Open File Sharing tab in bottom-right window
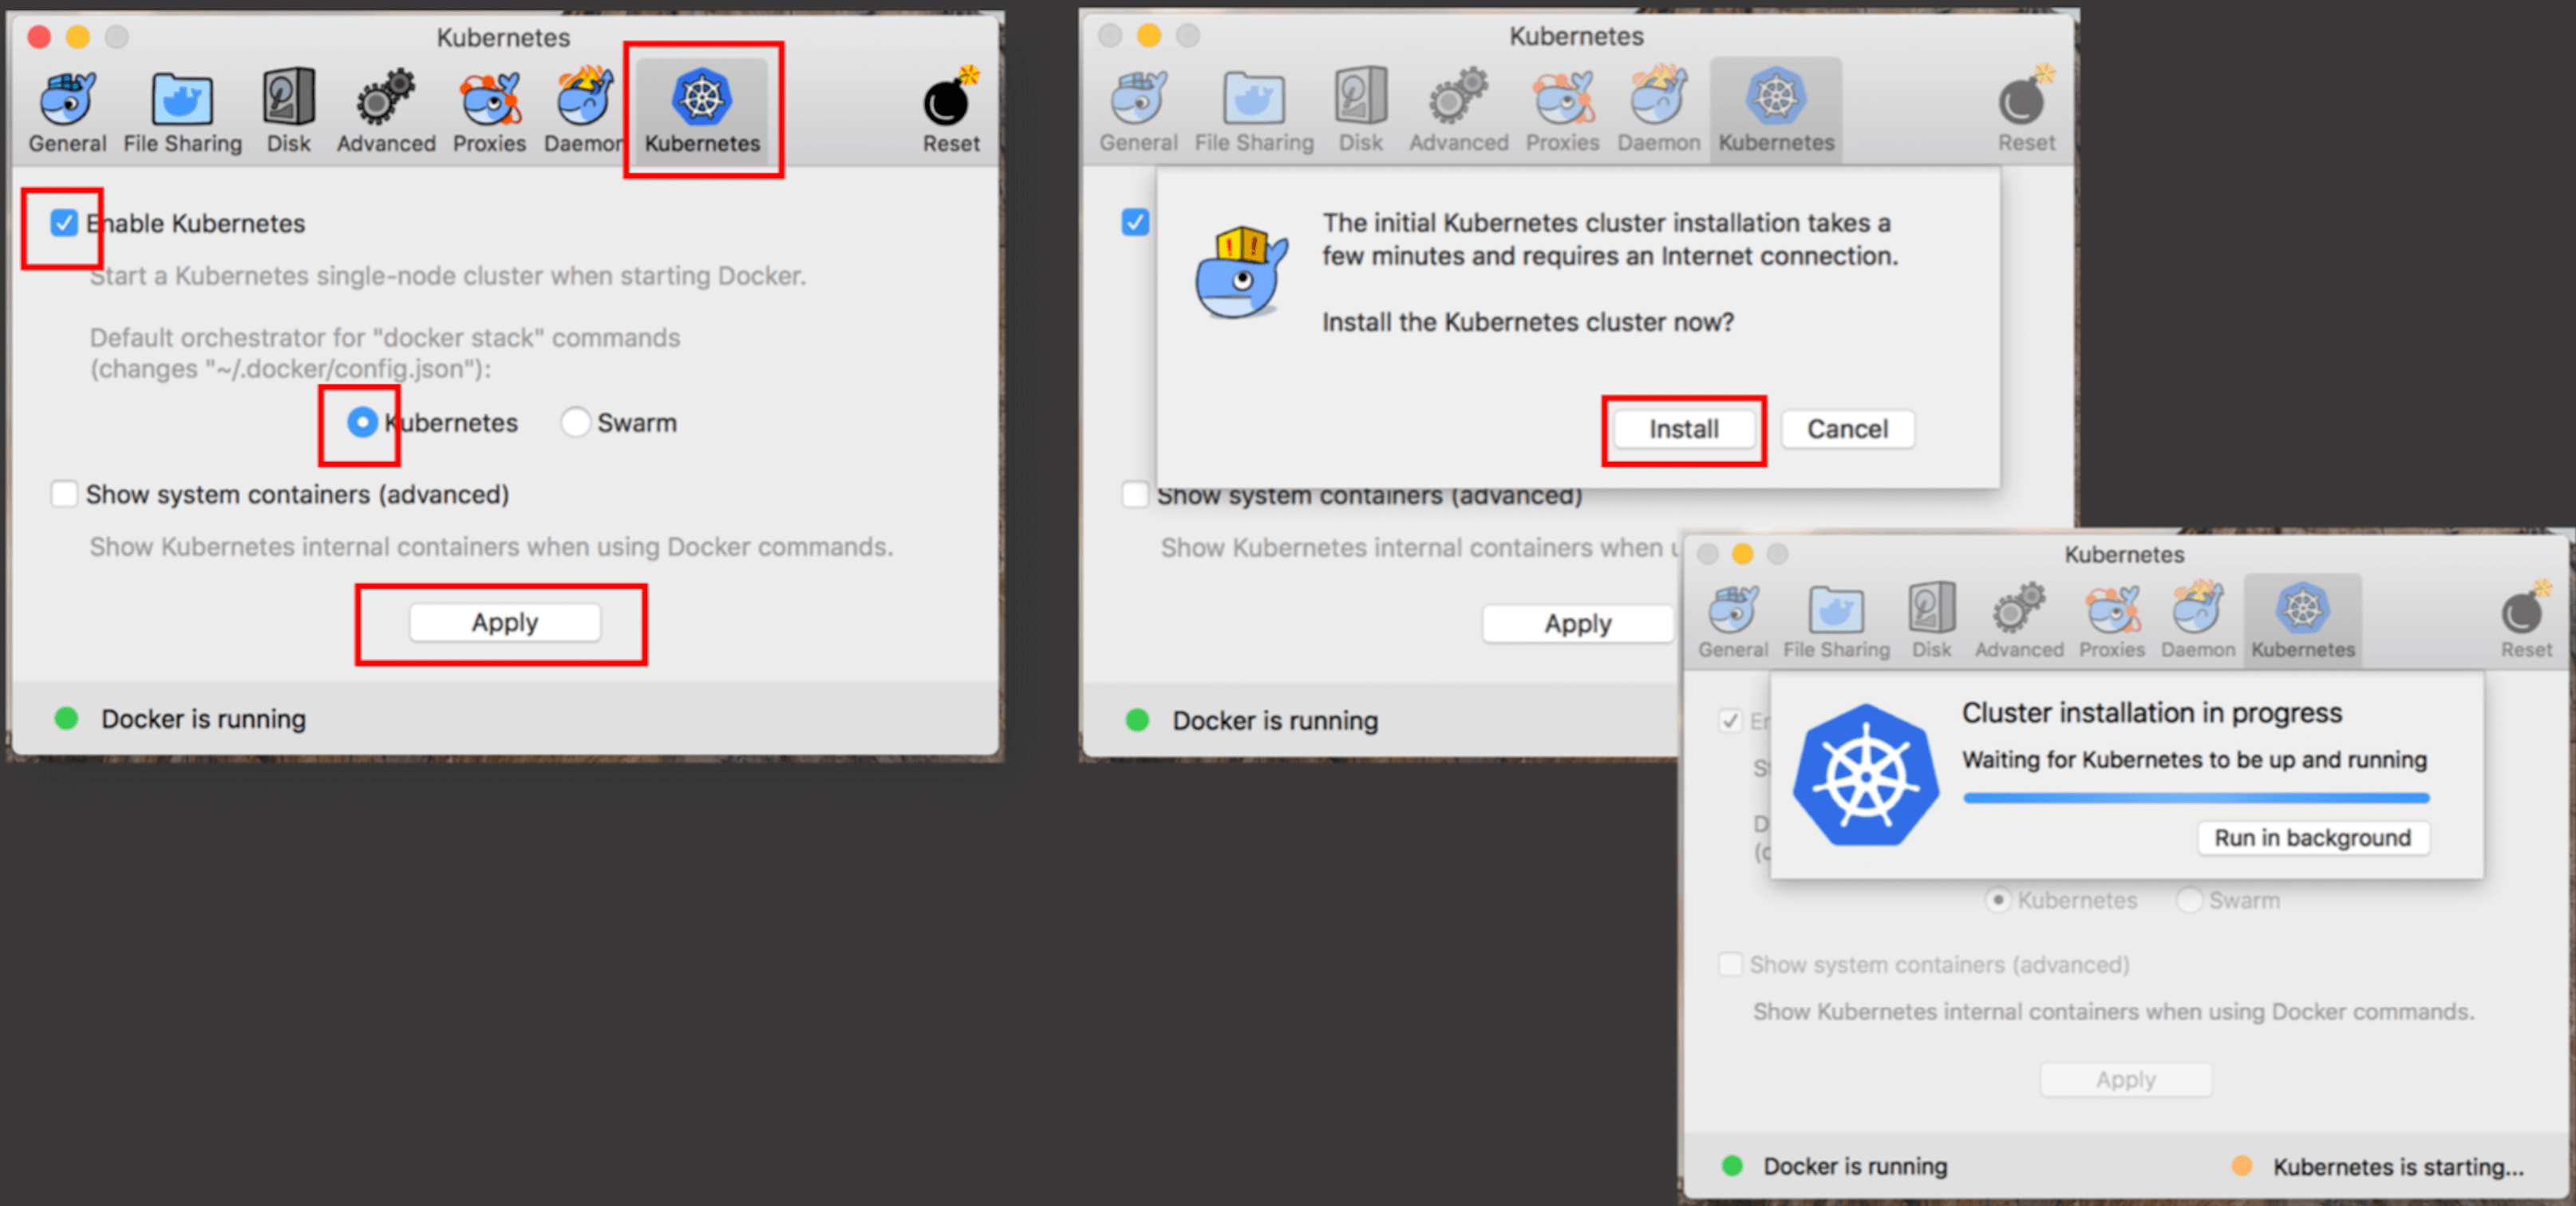 pos(1836,621)
